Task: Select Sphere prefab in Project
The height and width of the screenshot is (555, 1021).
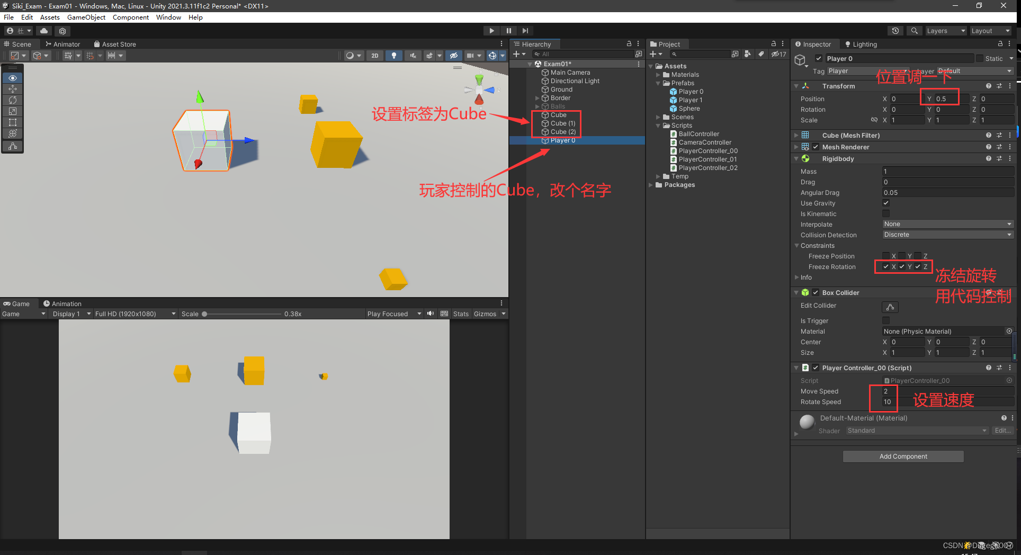Action: pyautogui.click(x=689, y=109)
